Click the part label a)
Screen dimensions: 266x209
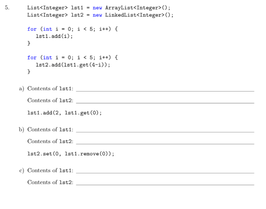tap(22, 88)
